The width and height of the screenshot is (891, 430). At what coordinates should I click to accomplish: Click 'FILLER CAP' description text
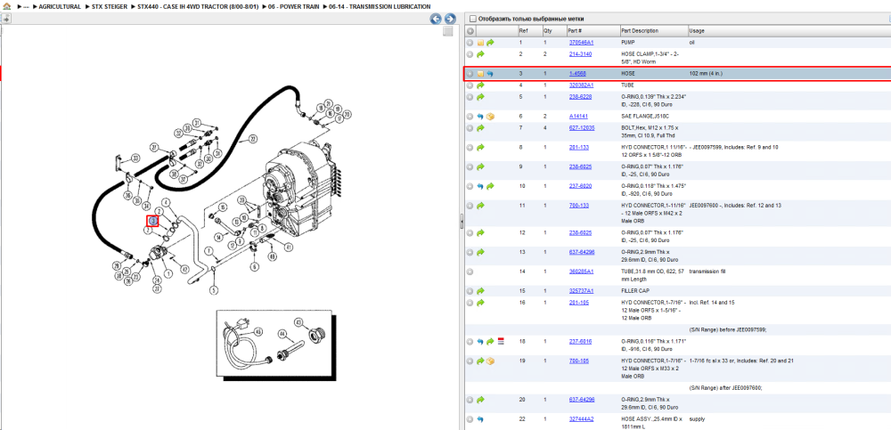pyautogui.click(x=634, y=291)
